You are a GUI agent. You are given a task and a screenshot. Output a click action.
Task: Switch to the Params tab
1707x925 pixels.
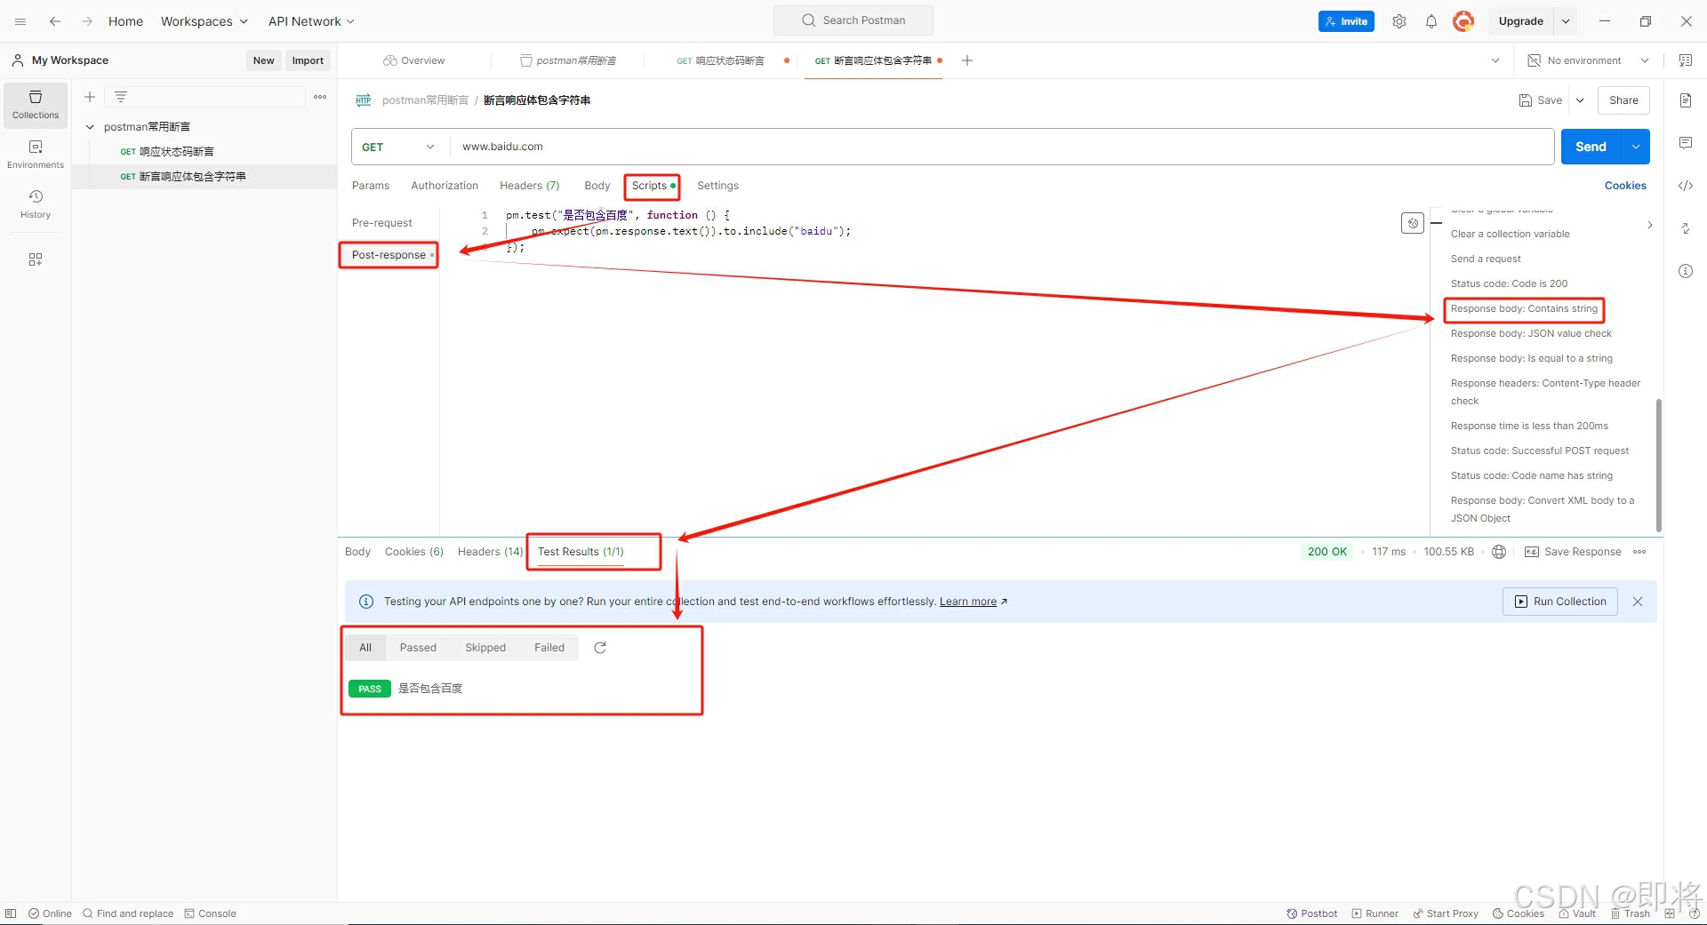click(x=371, y=186)
